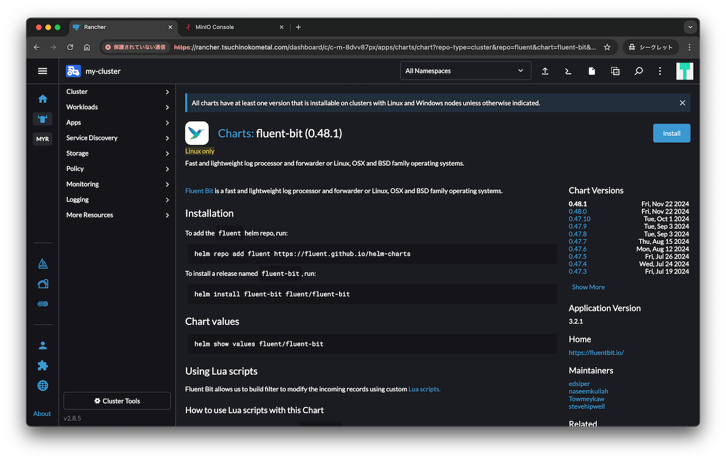Select chart version 0.47.10
This screenshot has height=461, width=726.
(579, 219)
